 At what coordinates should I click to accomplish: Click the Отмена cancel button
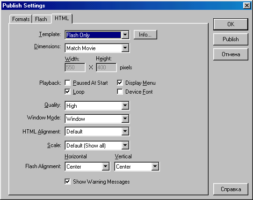click(231, 54)
